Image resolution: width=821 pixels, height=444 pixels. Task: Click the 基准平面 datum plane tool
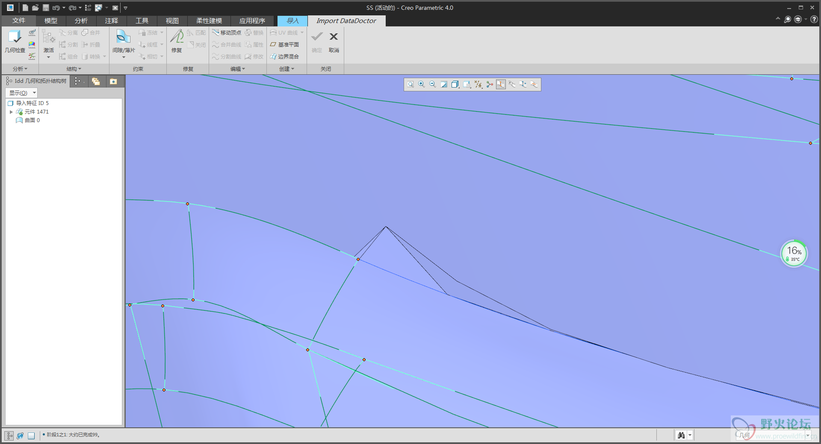coord(284,44)
